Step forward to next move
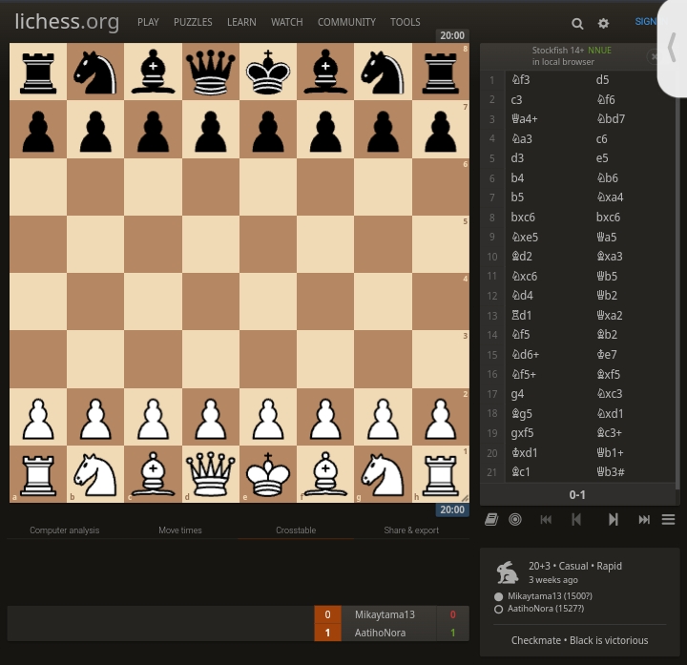The height and width of the screenshot is (665, 687). point(613,520)
